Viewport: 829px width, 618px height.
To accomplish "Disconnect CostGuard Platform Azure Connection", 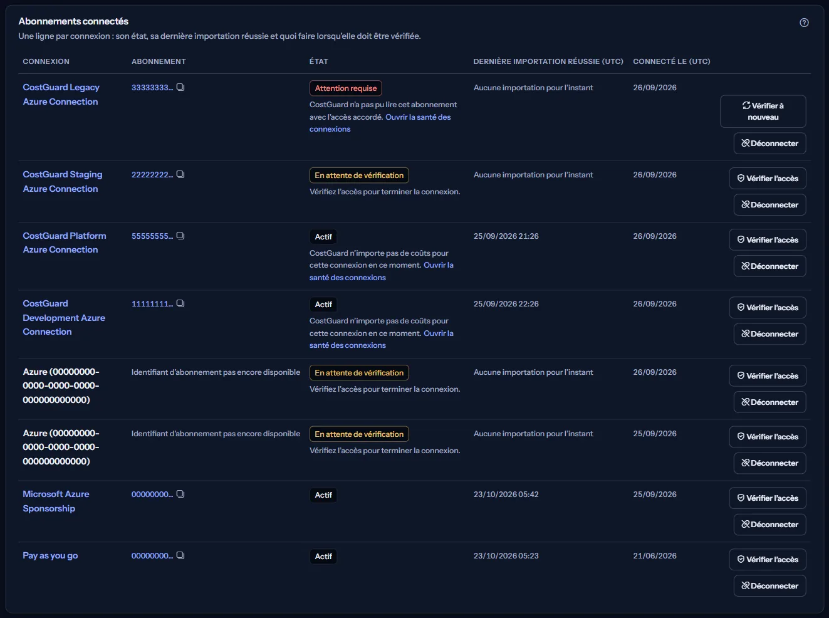I will tap(769, 266).
